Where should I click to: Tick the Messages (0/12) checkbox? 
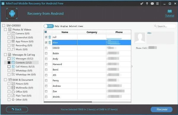point(9,59)
